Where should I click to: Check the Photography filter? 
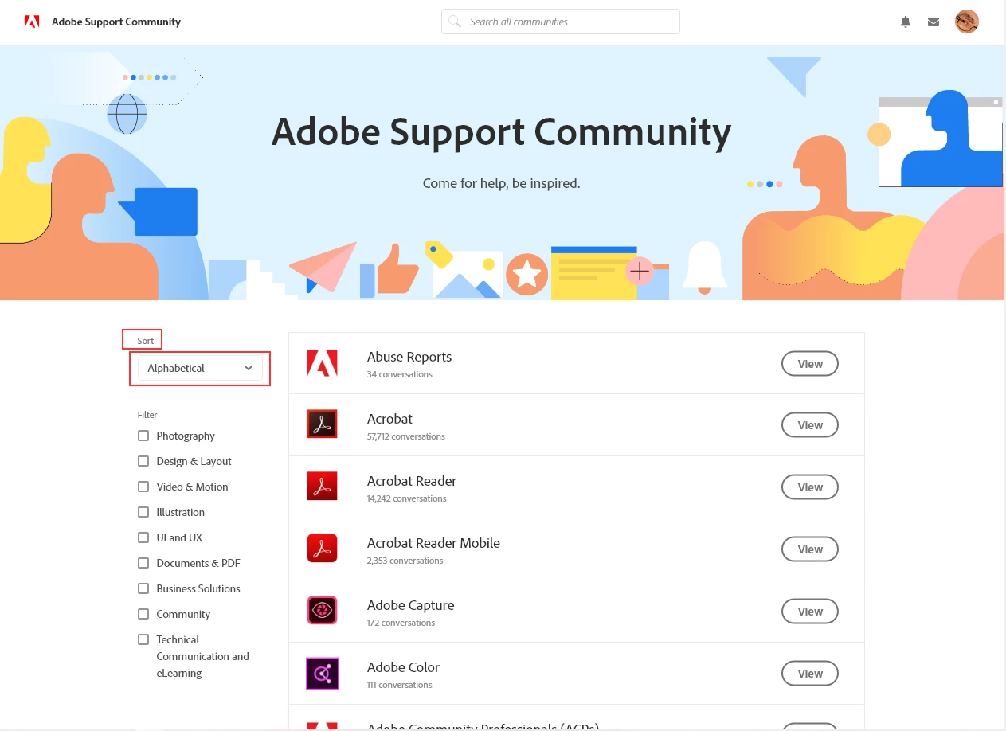143,436
